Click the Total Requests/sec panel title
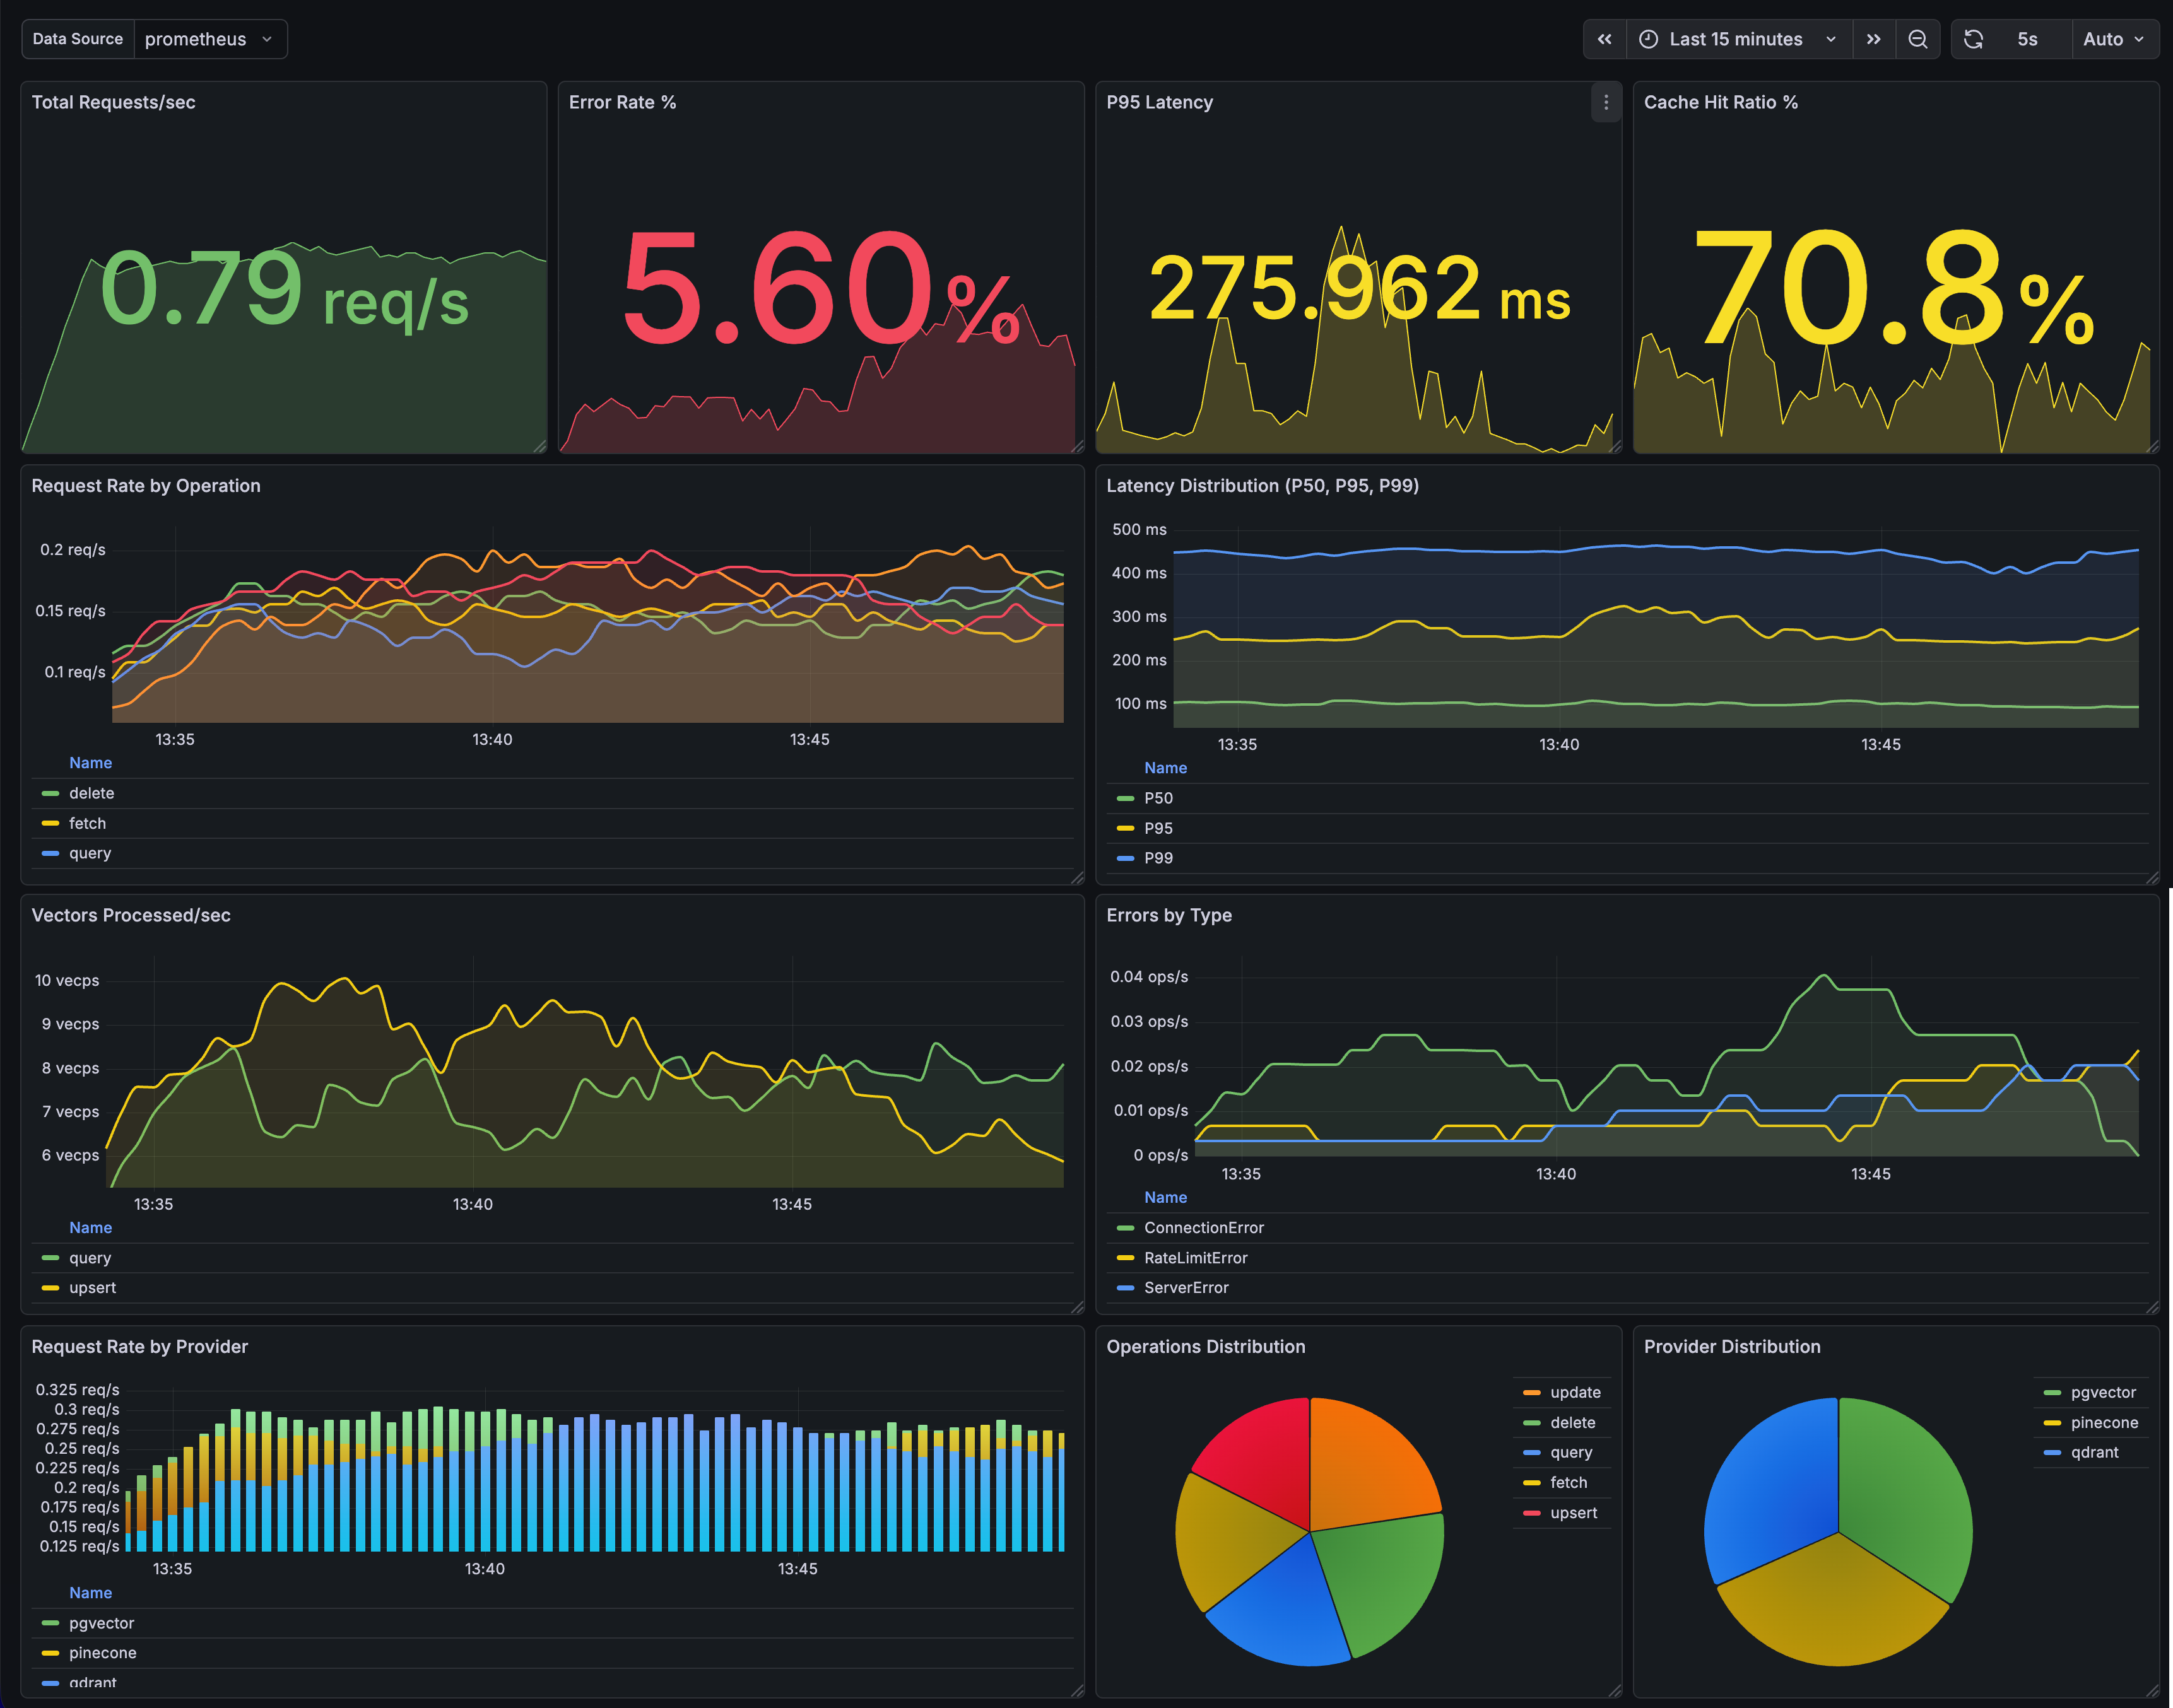Screen dimensions: 2173x1708 point(114,102)
